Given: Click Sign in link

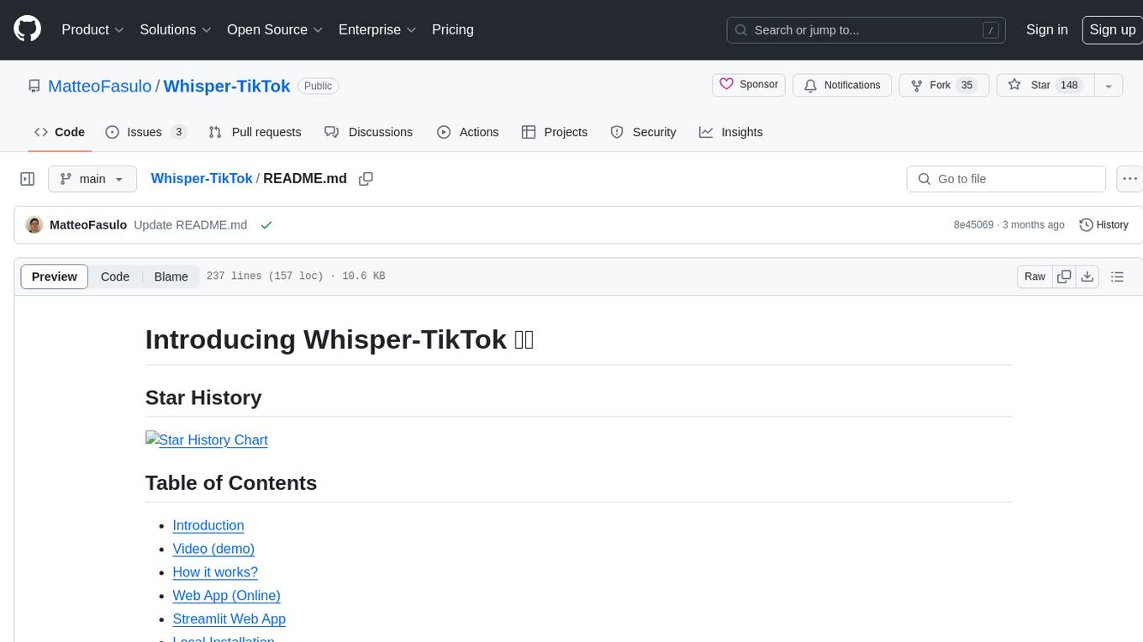Looking at the screenshot, I should 1047,29.
